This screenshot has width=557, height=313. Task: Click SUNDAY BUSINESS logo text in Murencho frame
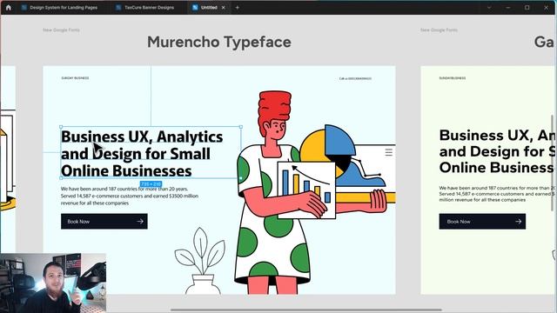coord(75,78)
